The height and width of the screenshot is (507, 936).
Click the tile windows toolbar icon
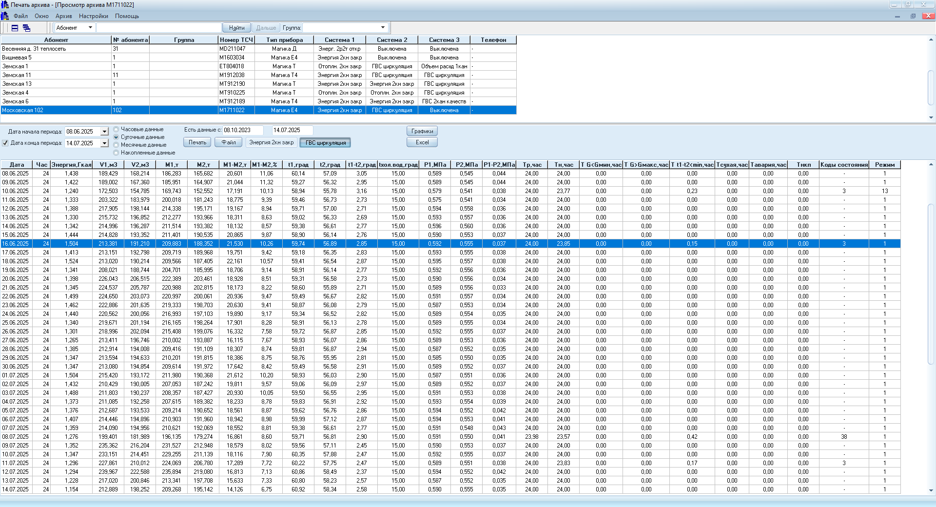[15, 28]
